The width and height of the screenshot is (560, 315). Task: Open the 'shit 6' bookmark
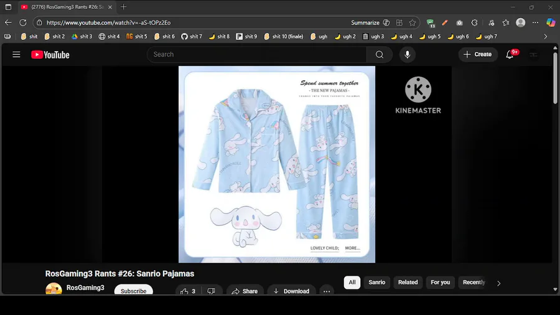(x=164, y=37)
